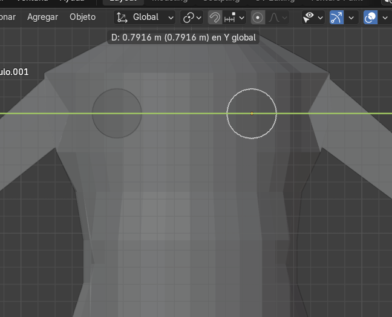Open the Agregar menu
This screenshot has height=317, width=392.
pos(42,17)
